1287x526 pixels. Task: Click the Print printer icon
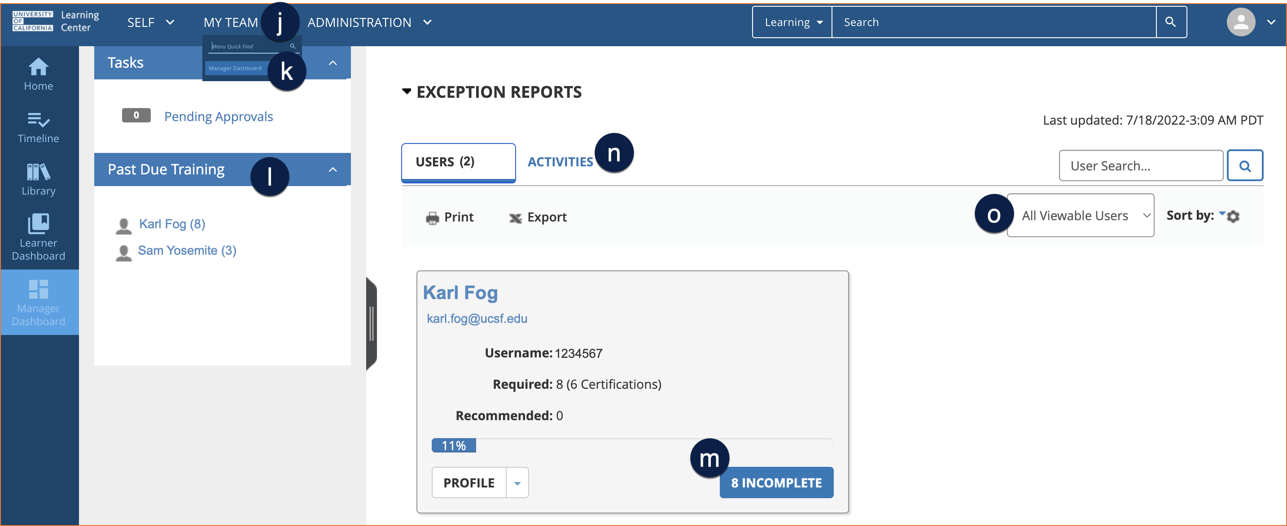[x=432, y=218]
